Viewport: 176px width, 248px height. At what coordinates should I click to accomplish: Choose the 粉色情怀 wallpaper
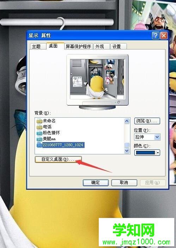[51, 133]
